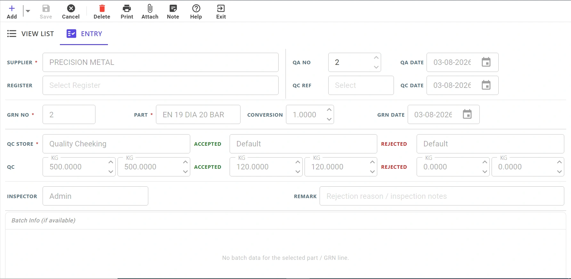Increase the first REJECTED KG quantity
Viewport: 571px width, 279px height.
coord(485,162)
